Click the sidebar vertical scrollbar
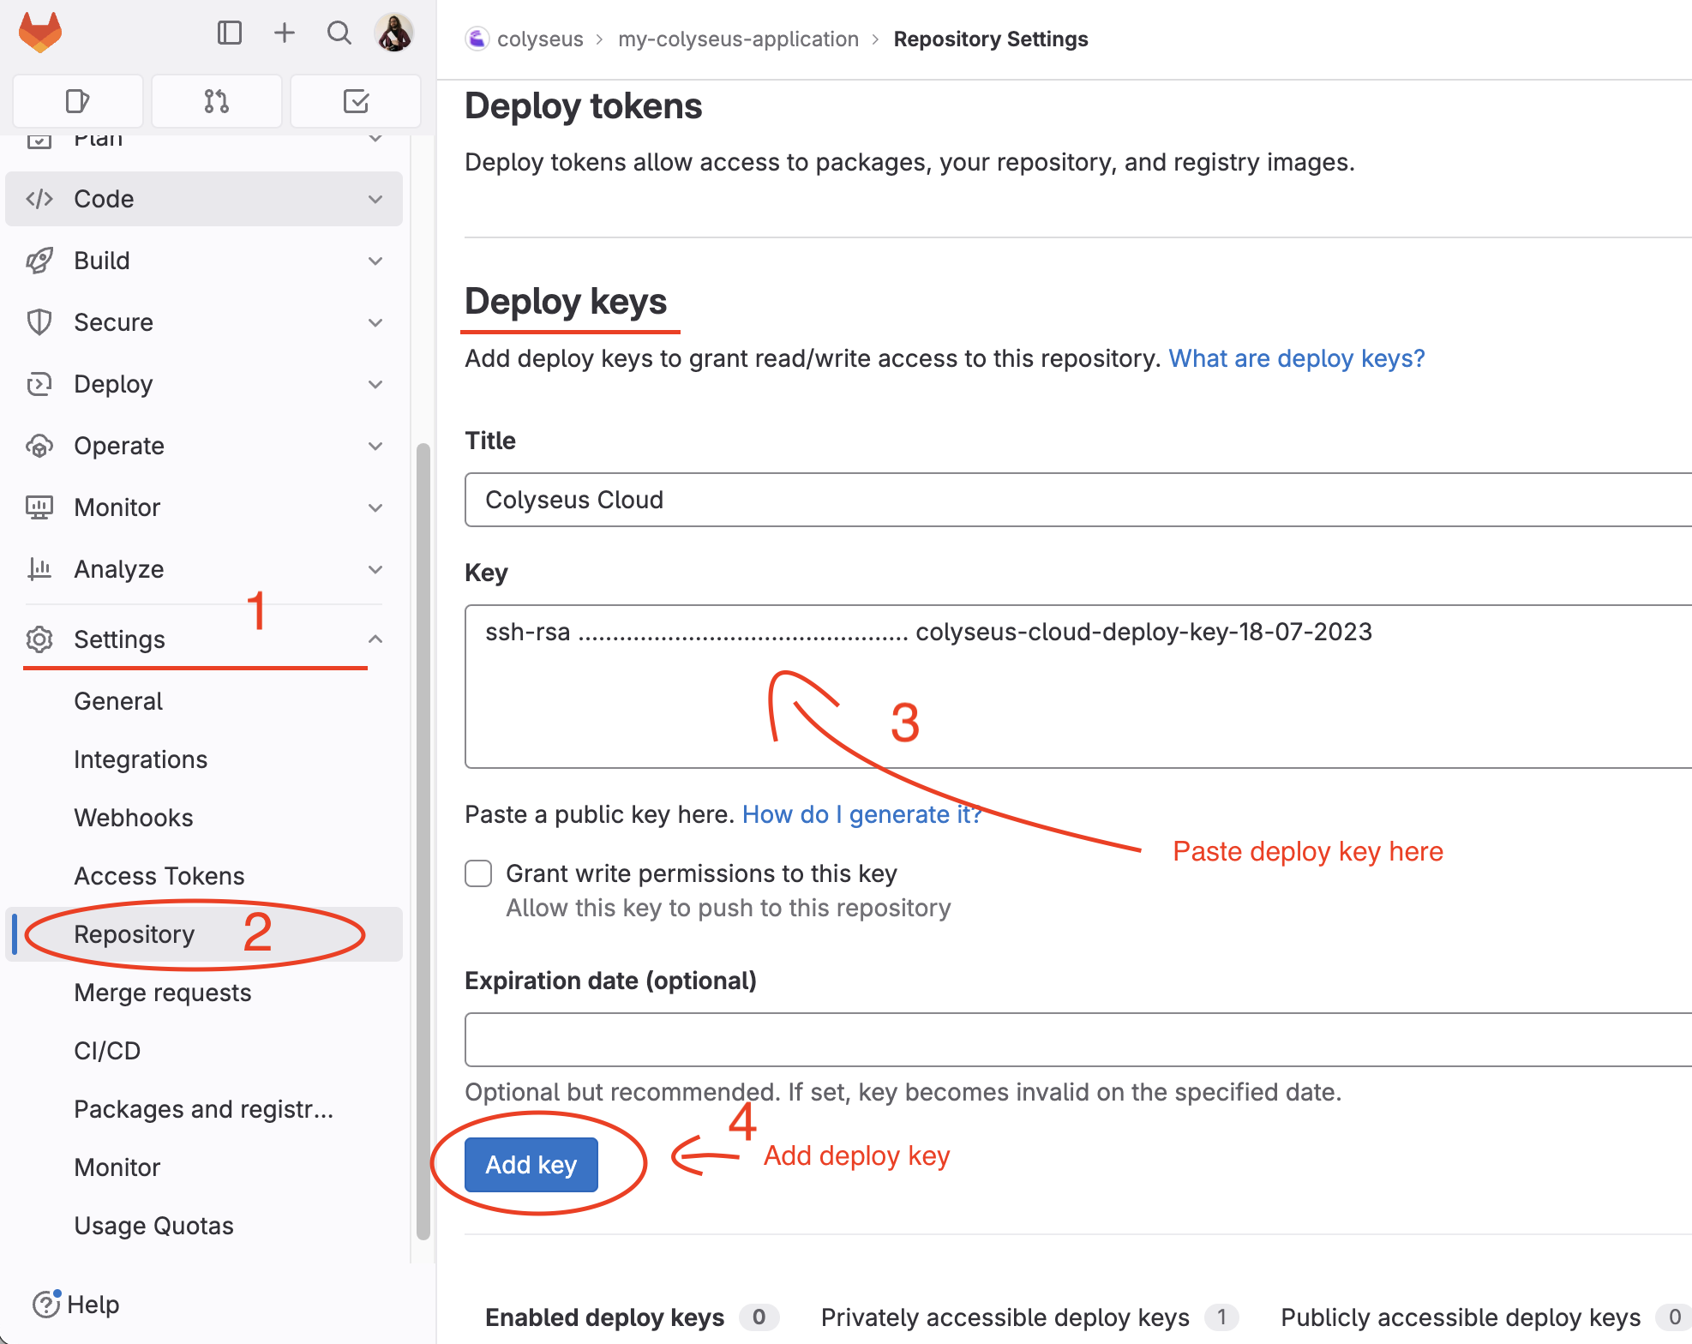The width and height of the screenshot is (1692, 1344). [423, 840]
